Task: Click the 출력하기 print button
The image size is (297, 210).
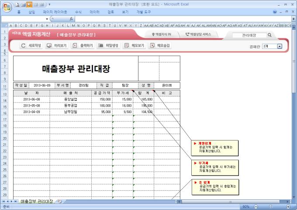Action: tap(83, 46)
